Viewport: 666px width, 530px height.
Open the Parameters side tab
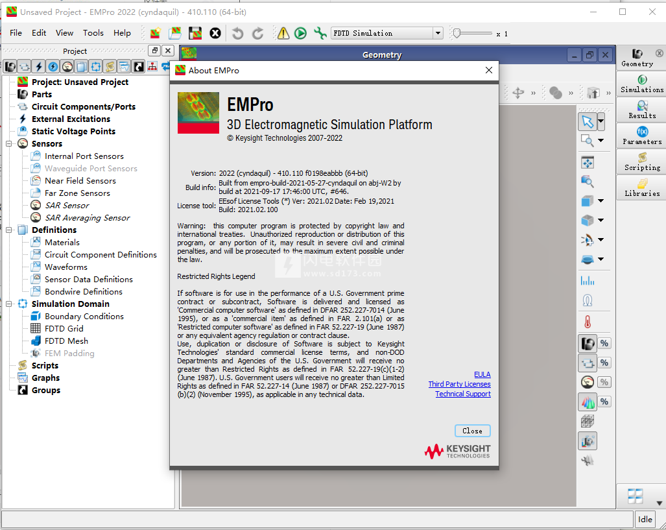642,136
